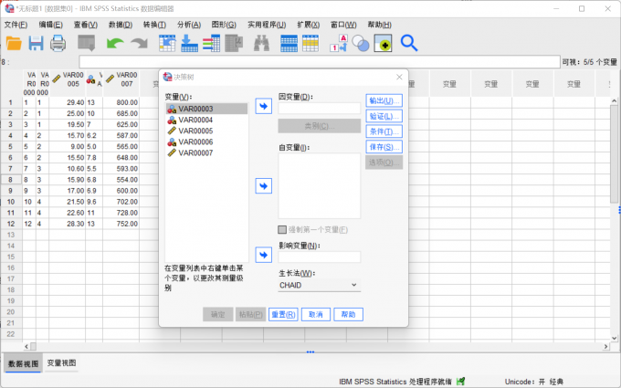Open the CHAID growing method dropdown
This screenshot has width=621, height=388.
click(320, 285)
